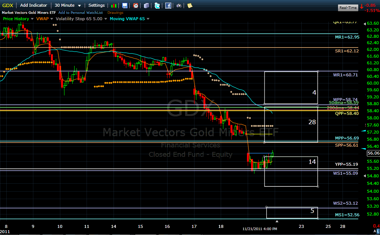Click the GDX ticker symbol

click(x=8, y=5)
